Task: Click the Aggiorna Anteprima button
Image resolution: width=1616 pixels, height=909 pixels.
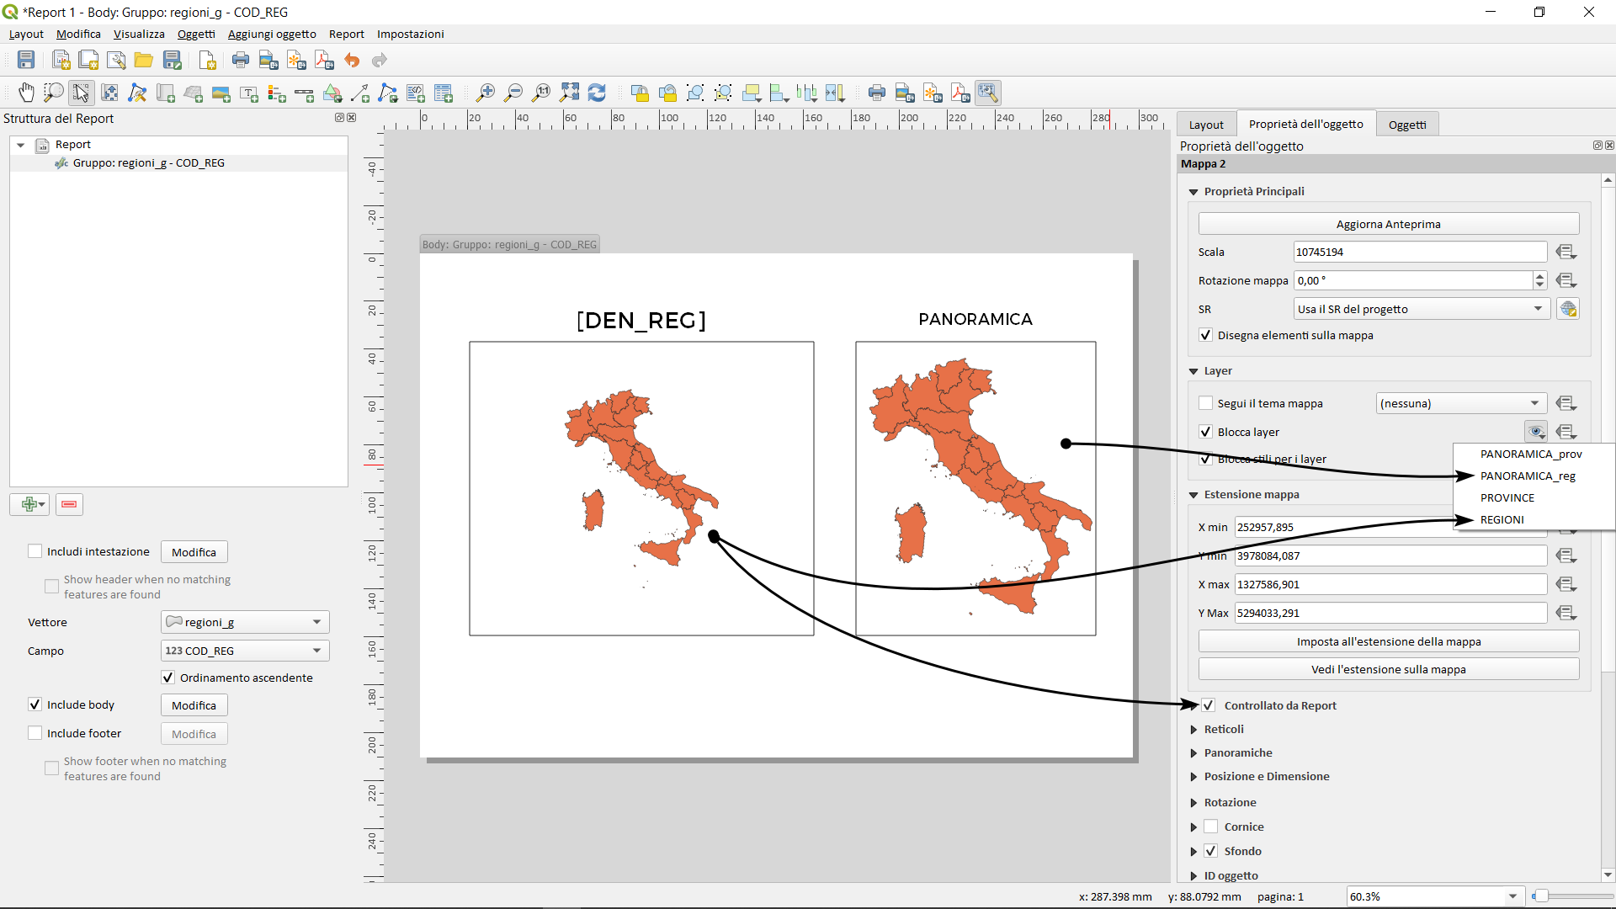Action: (x=1388, y=224)
